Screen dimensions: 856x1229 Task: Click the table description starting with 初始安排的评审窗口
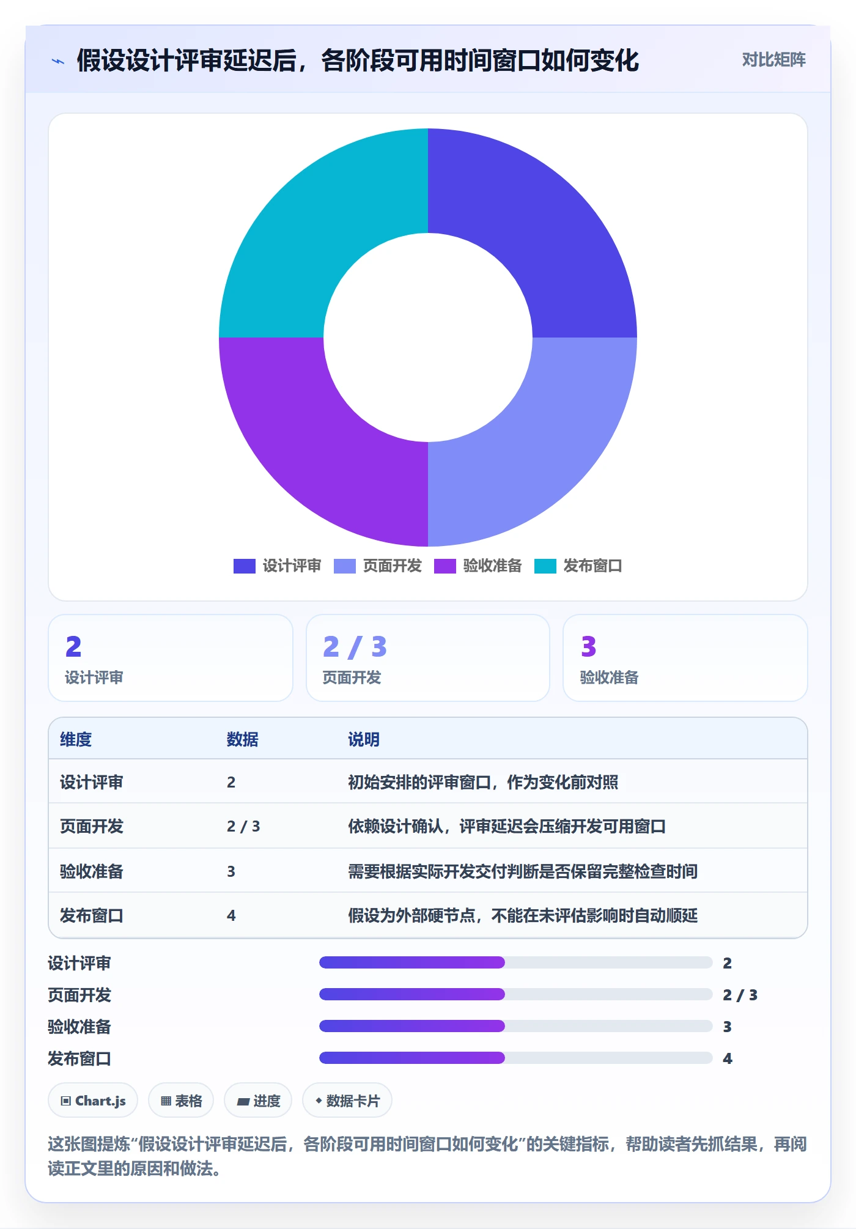coord(483,782)
